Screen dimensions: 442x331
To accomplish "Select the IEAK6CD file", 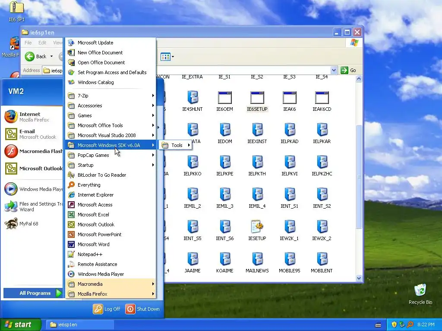I will (322, 101).
